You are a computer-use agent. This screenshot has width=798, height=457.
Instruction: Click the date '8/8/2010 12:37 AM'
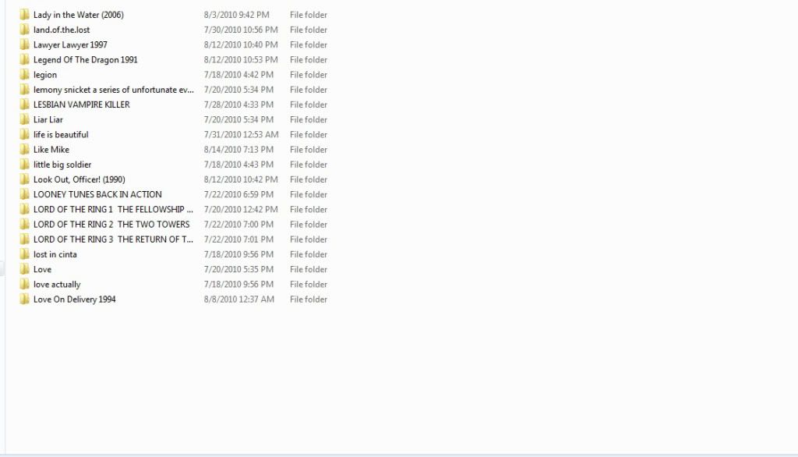[239, 299]
